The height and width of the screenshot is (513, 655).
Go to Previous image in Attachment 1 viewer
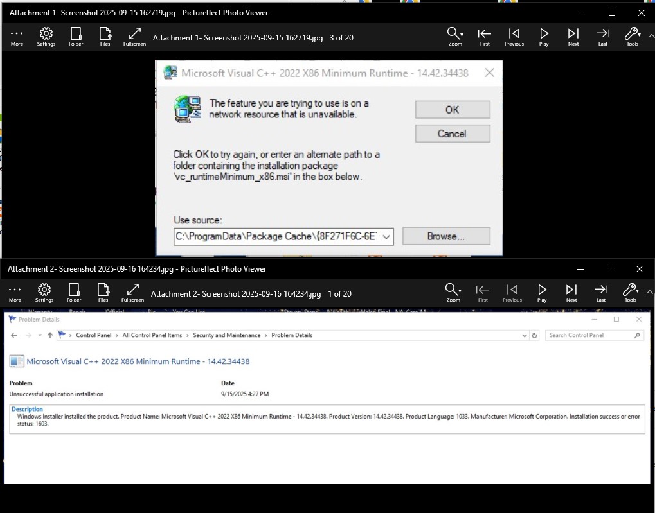coord(514,37)
